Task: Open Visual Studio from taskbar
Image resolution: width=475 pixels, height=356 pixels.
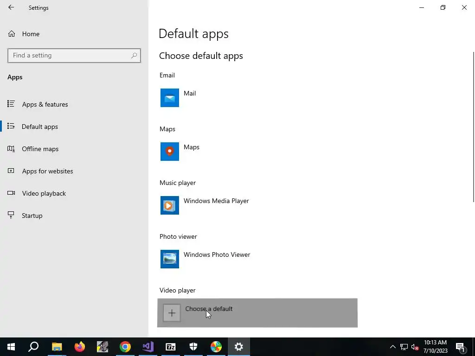Action: 148,347
